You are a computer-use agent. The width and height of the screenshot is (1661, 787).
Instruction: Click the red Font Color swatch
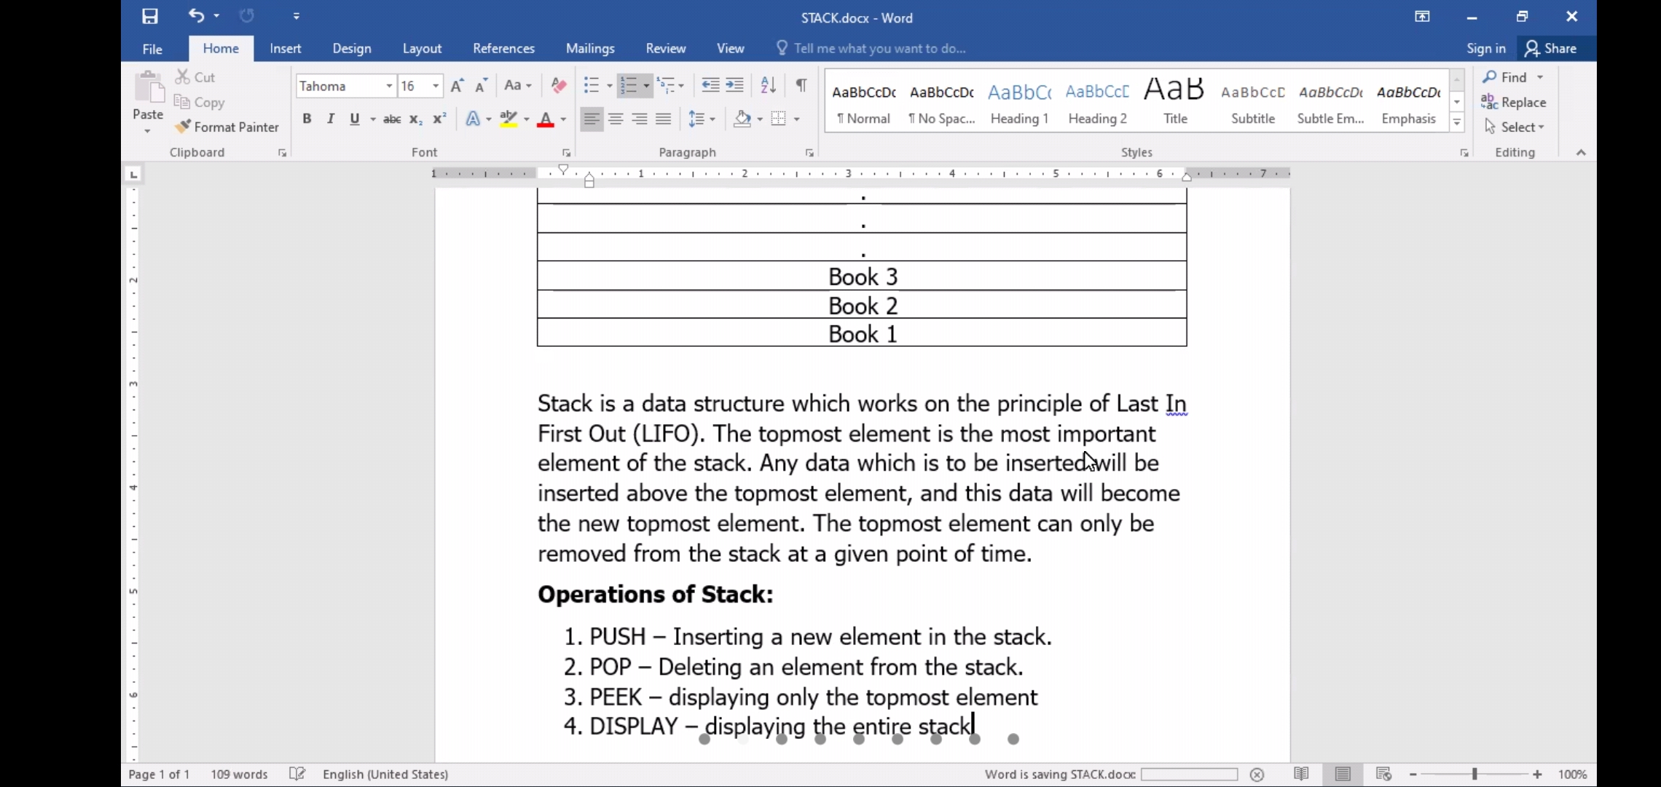545,120
